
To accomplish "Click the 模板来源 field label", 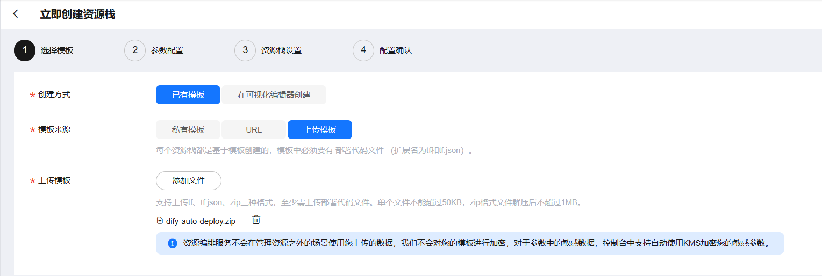I will [x=54, y=129].
